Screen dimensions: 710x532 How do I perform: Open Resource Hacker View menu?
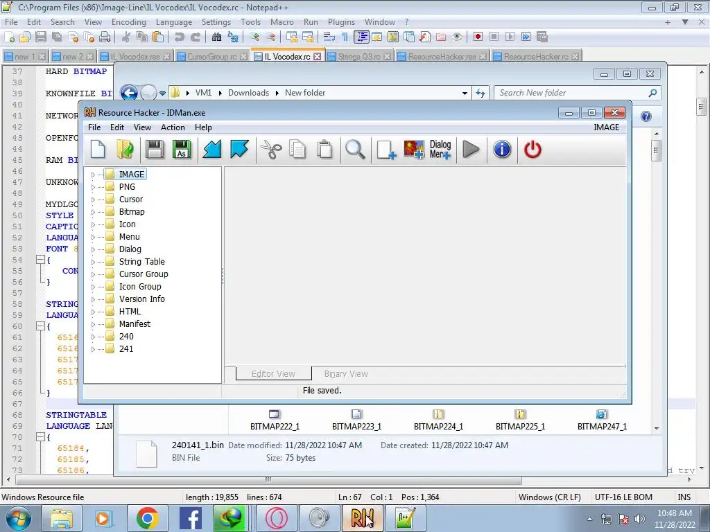tap(142, 127)
